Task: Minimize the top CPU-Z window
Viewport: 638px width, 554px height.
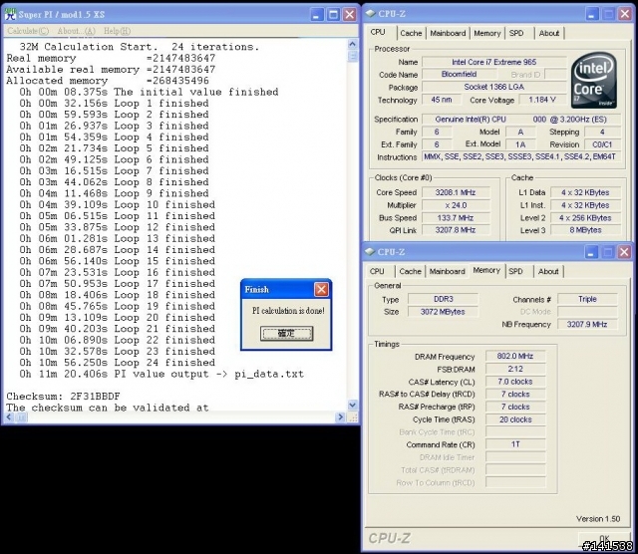Action: tap(592, 14)
